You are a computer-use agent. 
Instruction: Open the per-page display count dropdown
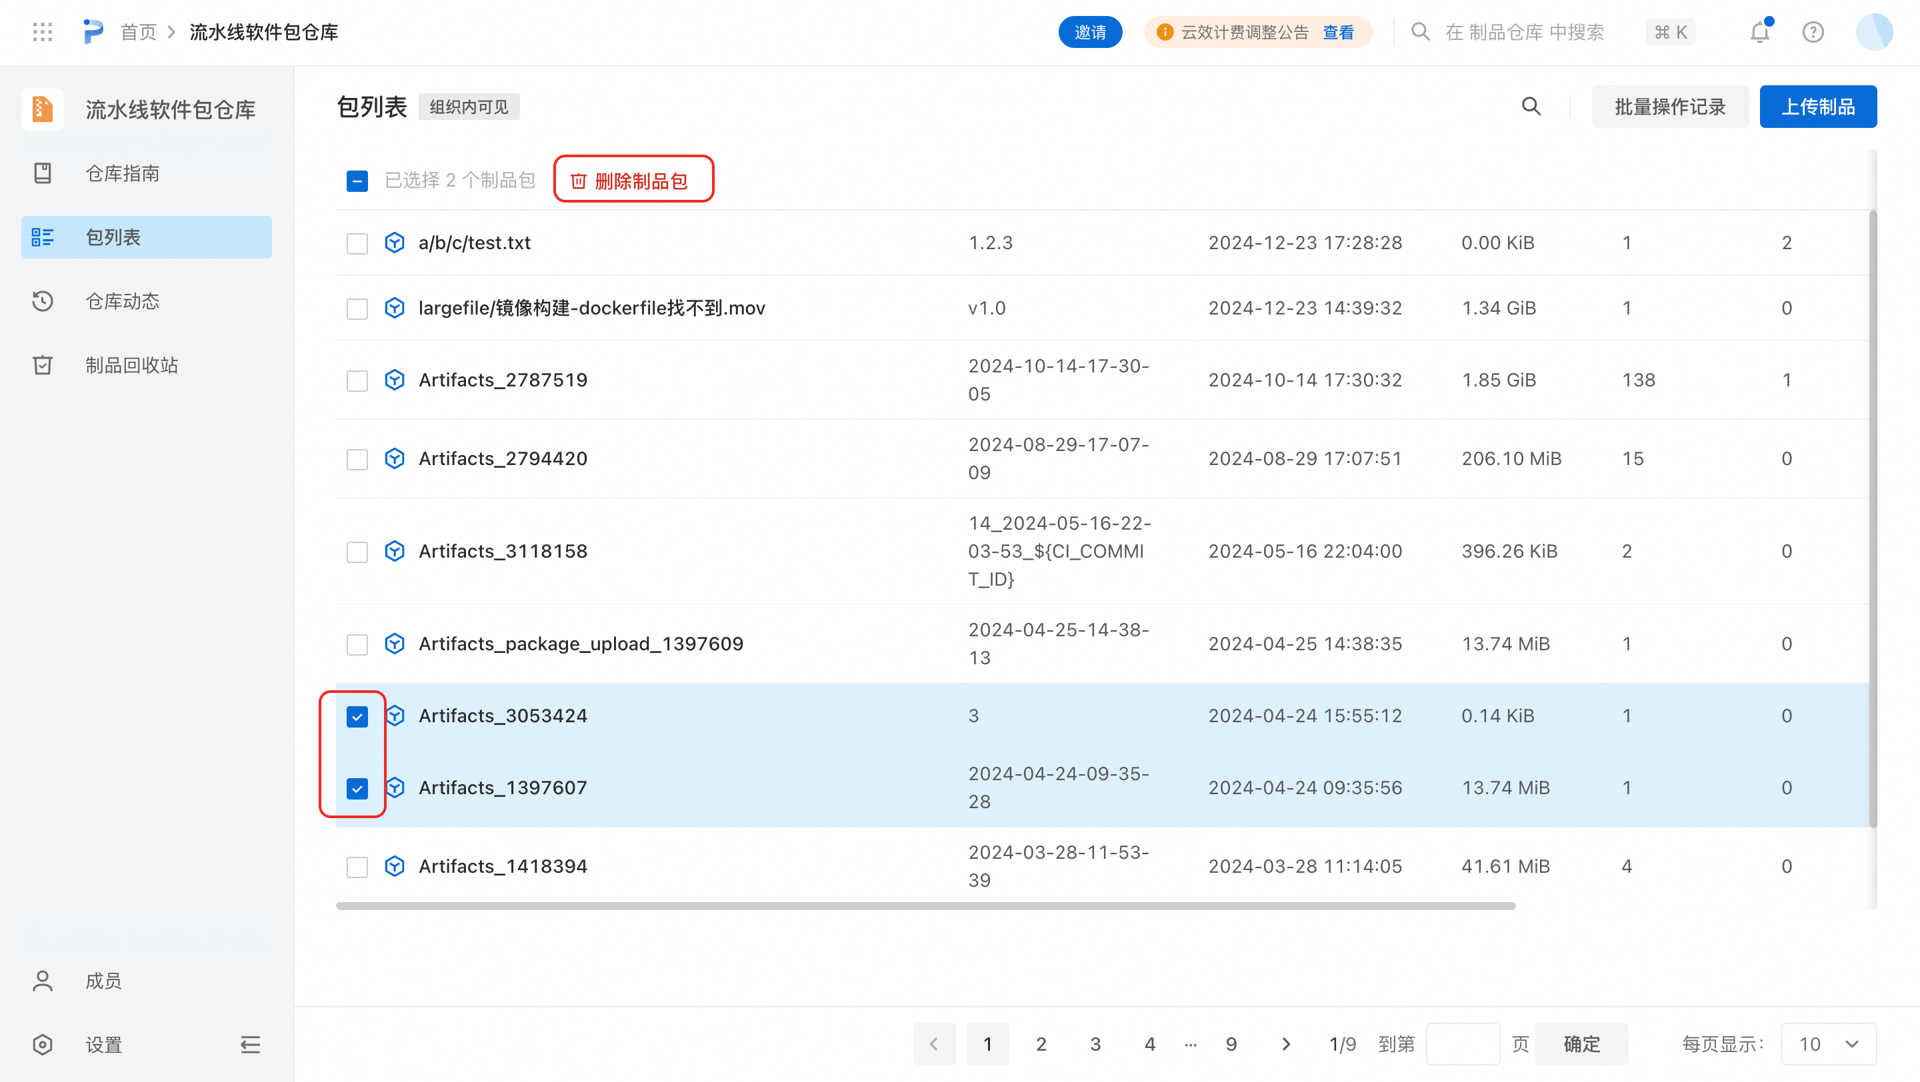pyautogui.click(x=1828, y=1044)
